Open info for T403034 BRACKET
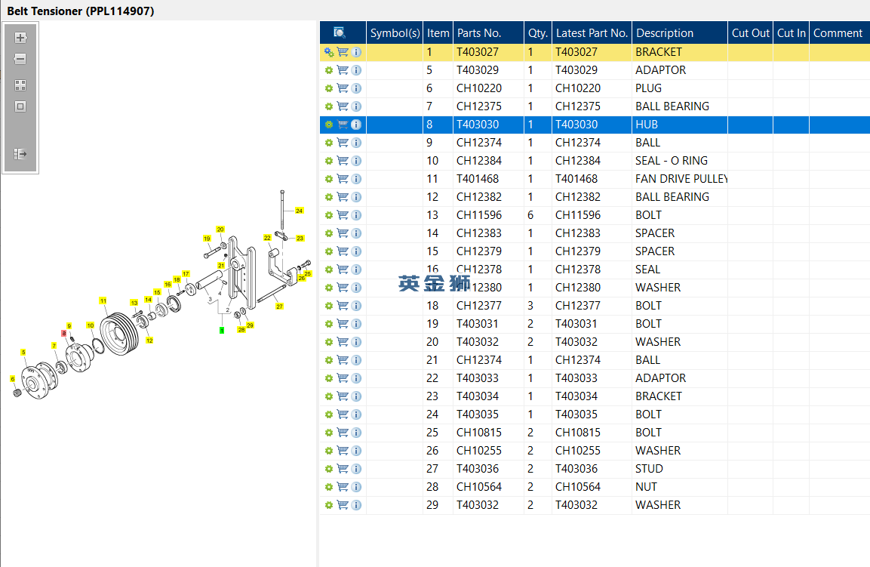Image resolution: width=870 pixels, height=567 pixels. [x=356, y=396]
